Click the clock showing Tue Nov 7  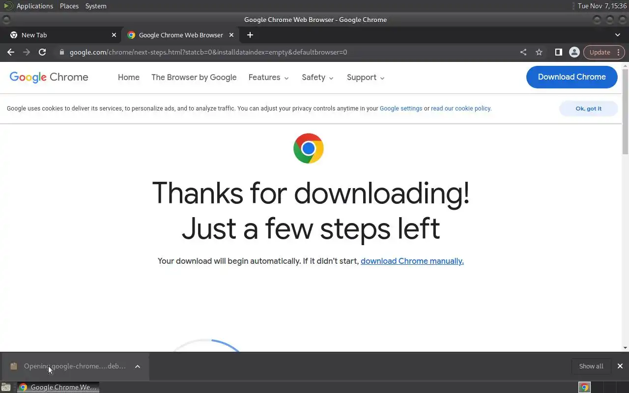click(x=602, y=6)
